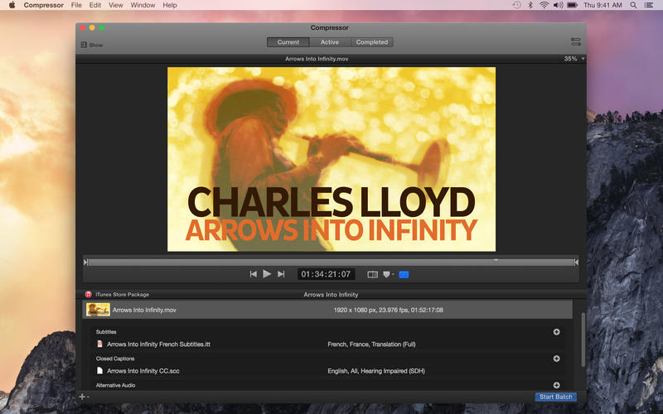
Task: Add a subtitle file with plus icon
Action: pos(556,332)
